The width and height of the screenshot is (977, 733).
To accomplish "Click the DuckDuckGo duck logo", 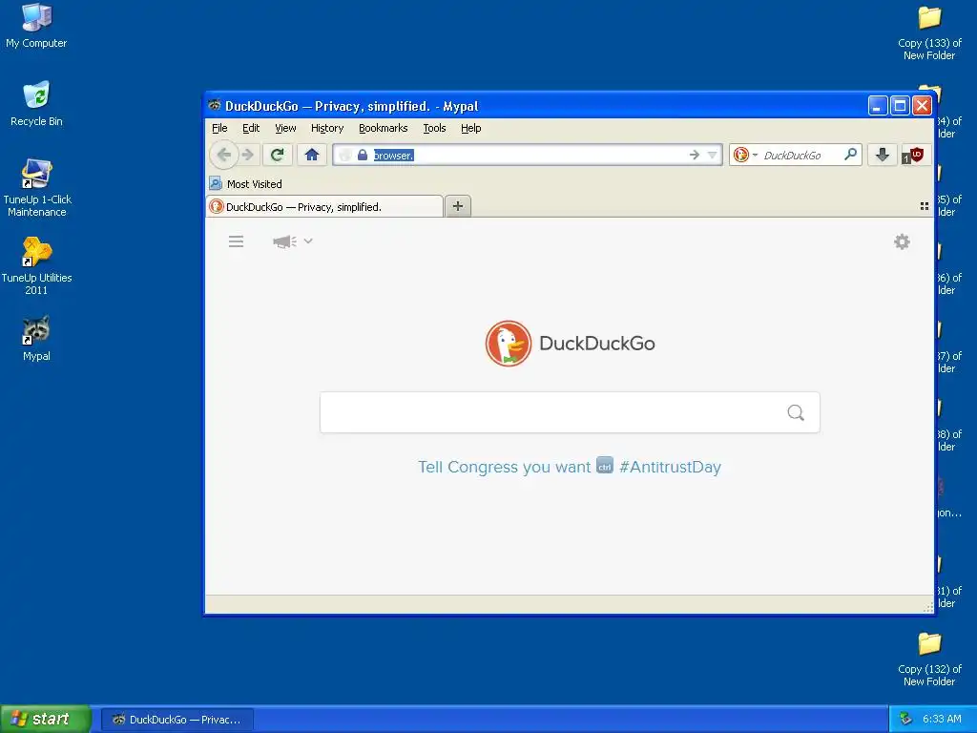I will pos(509,344).
